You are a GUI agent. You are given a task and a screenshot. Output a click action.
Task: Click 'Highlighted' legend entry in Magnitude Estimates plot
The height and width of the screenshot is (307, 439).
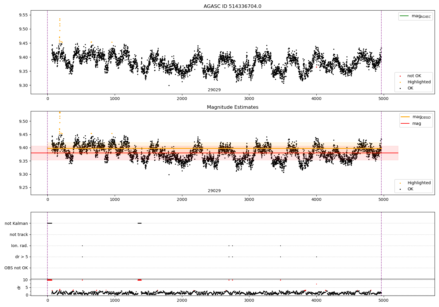[419, 183]
